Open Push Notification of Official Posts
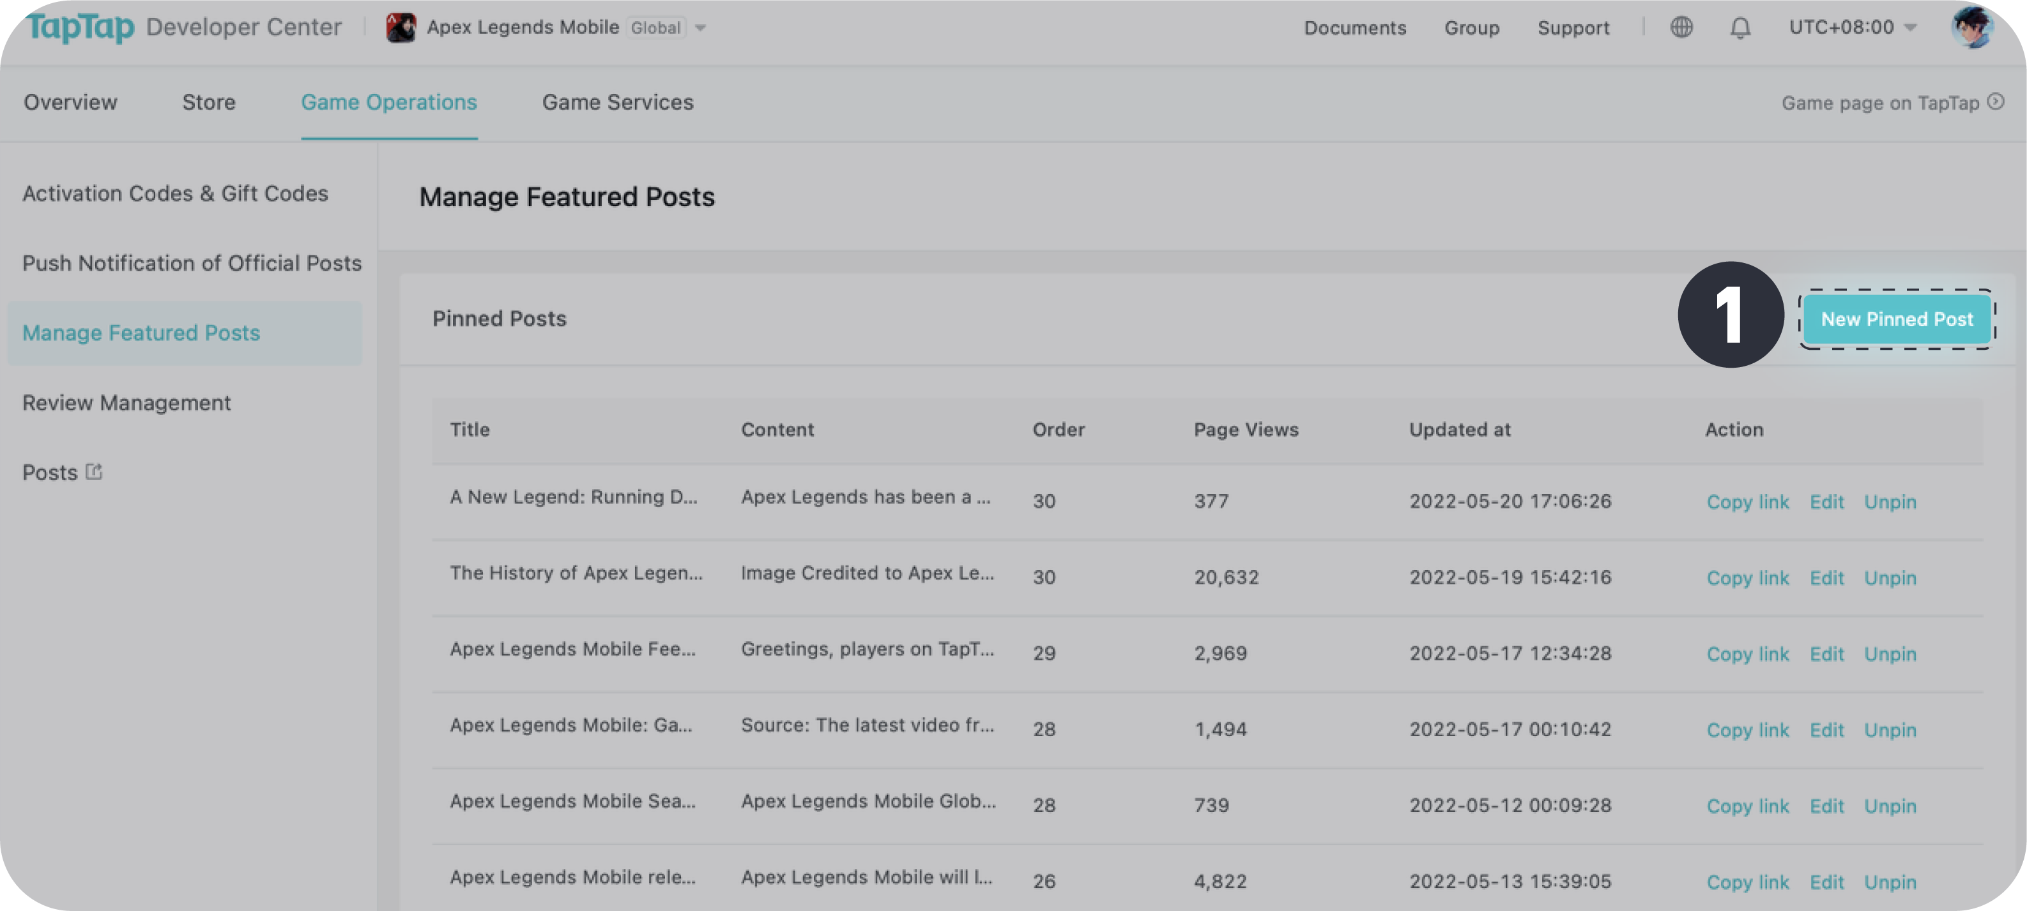2027x911 pixels. 192,263
